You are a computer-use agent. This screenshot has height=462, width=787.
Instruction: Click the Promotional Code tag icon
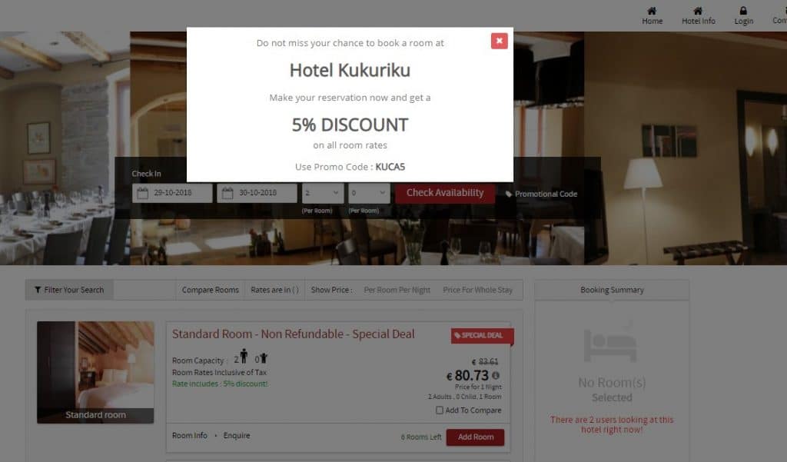coord(509,194)
